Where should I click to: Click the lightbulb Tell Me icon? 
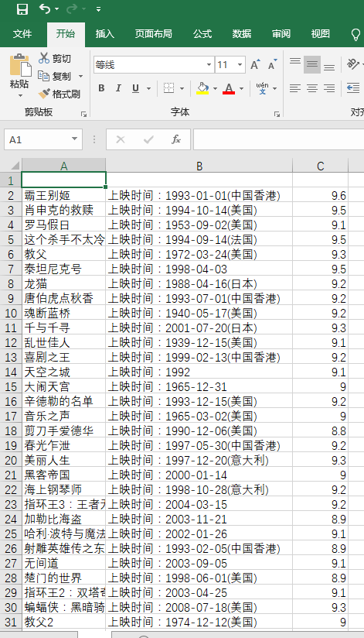pos(355,35)
